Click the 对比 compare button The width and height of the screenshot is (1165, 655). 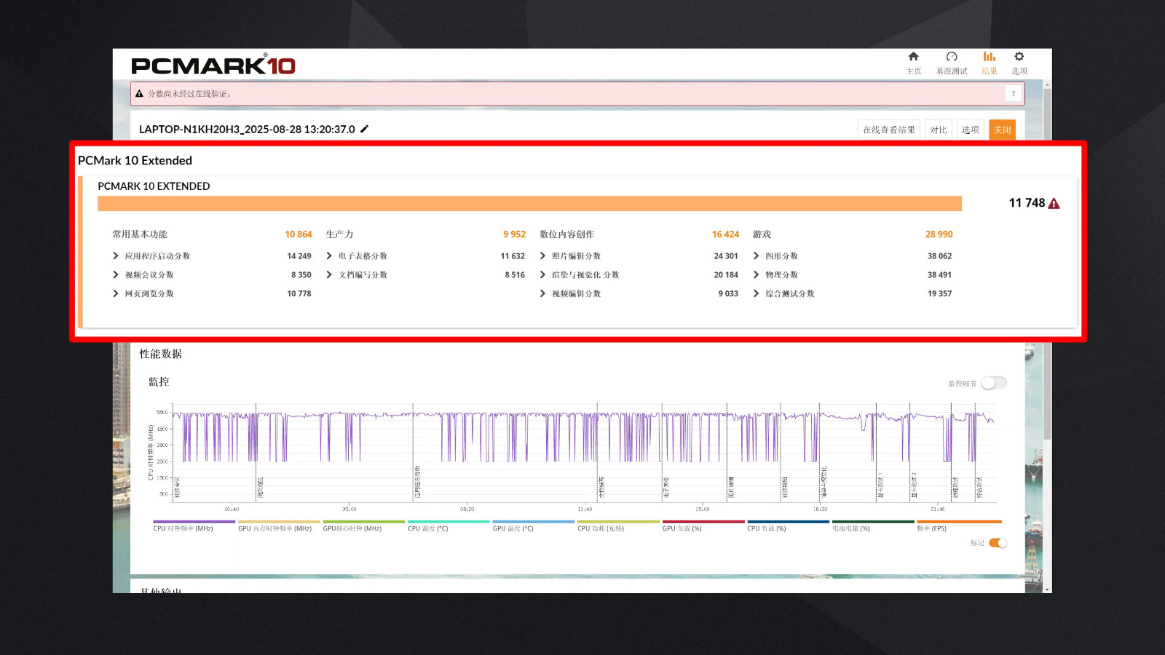(939, 130)
